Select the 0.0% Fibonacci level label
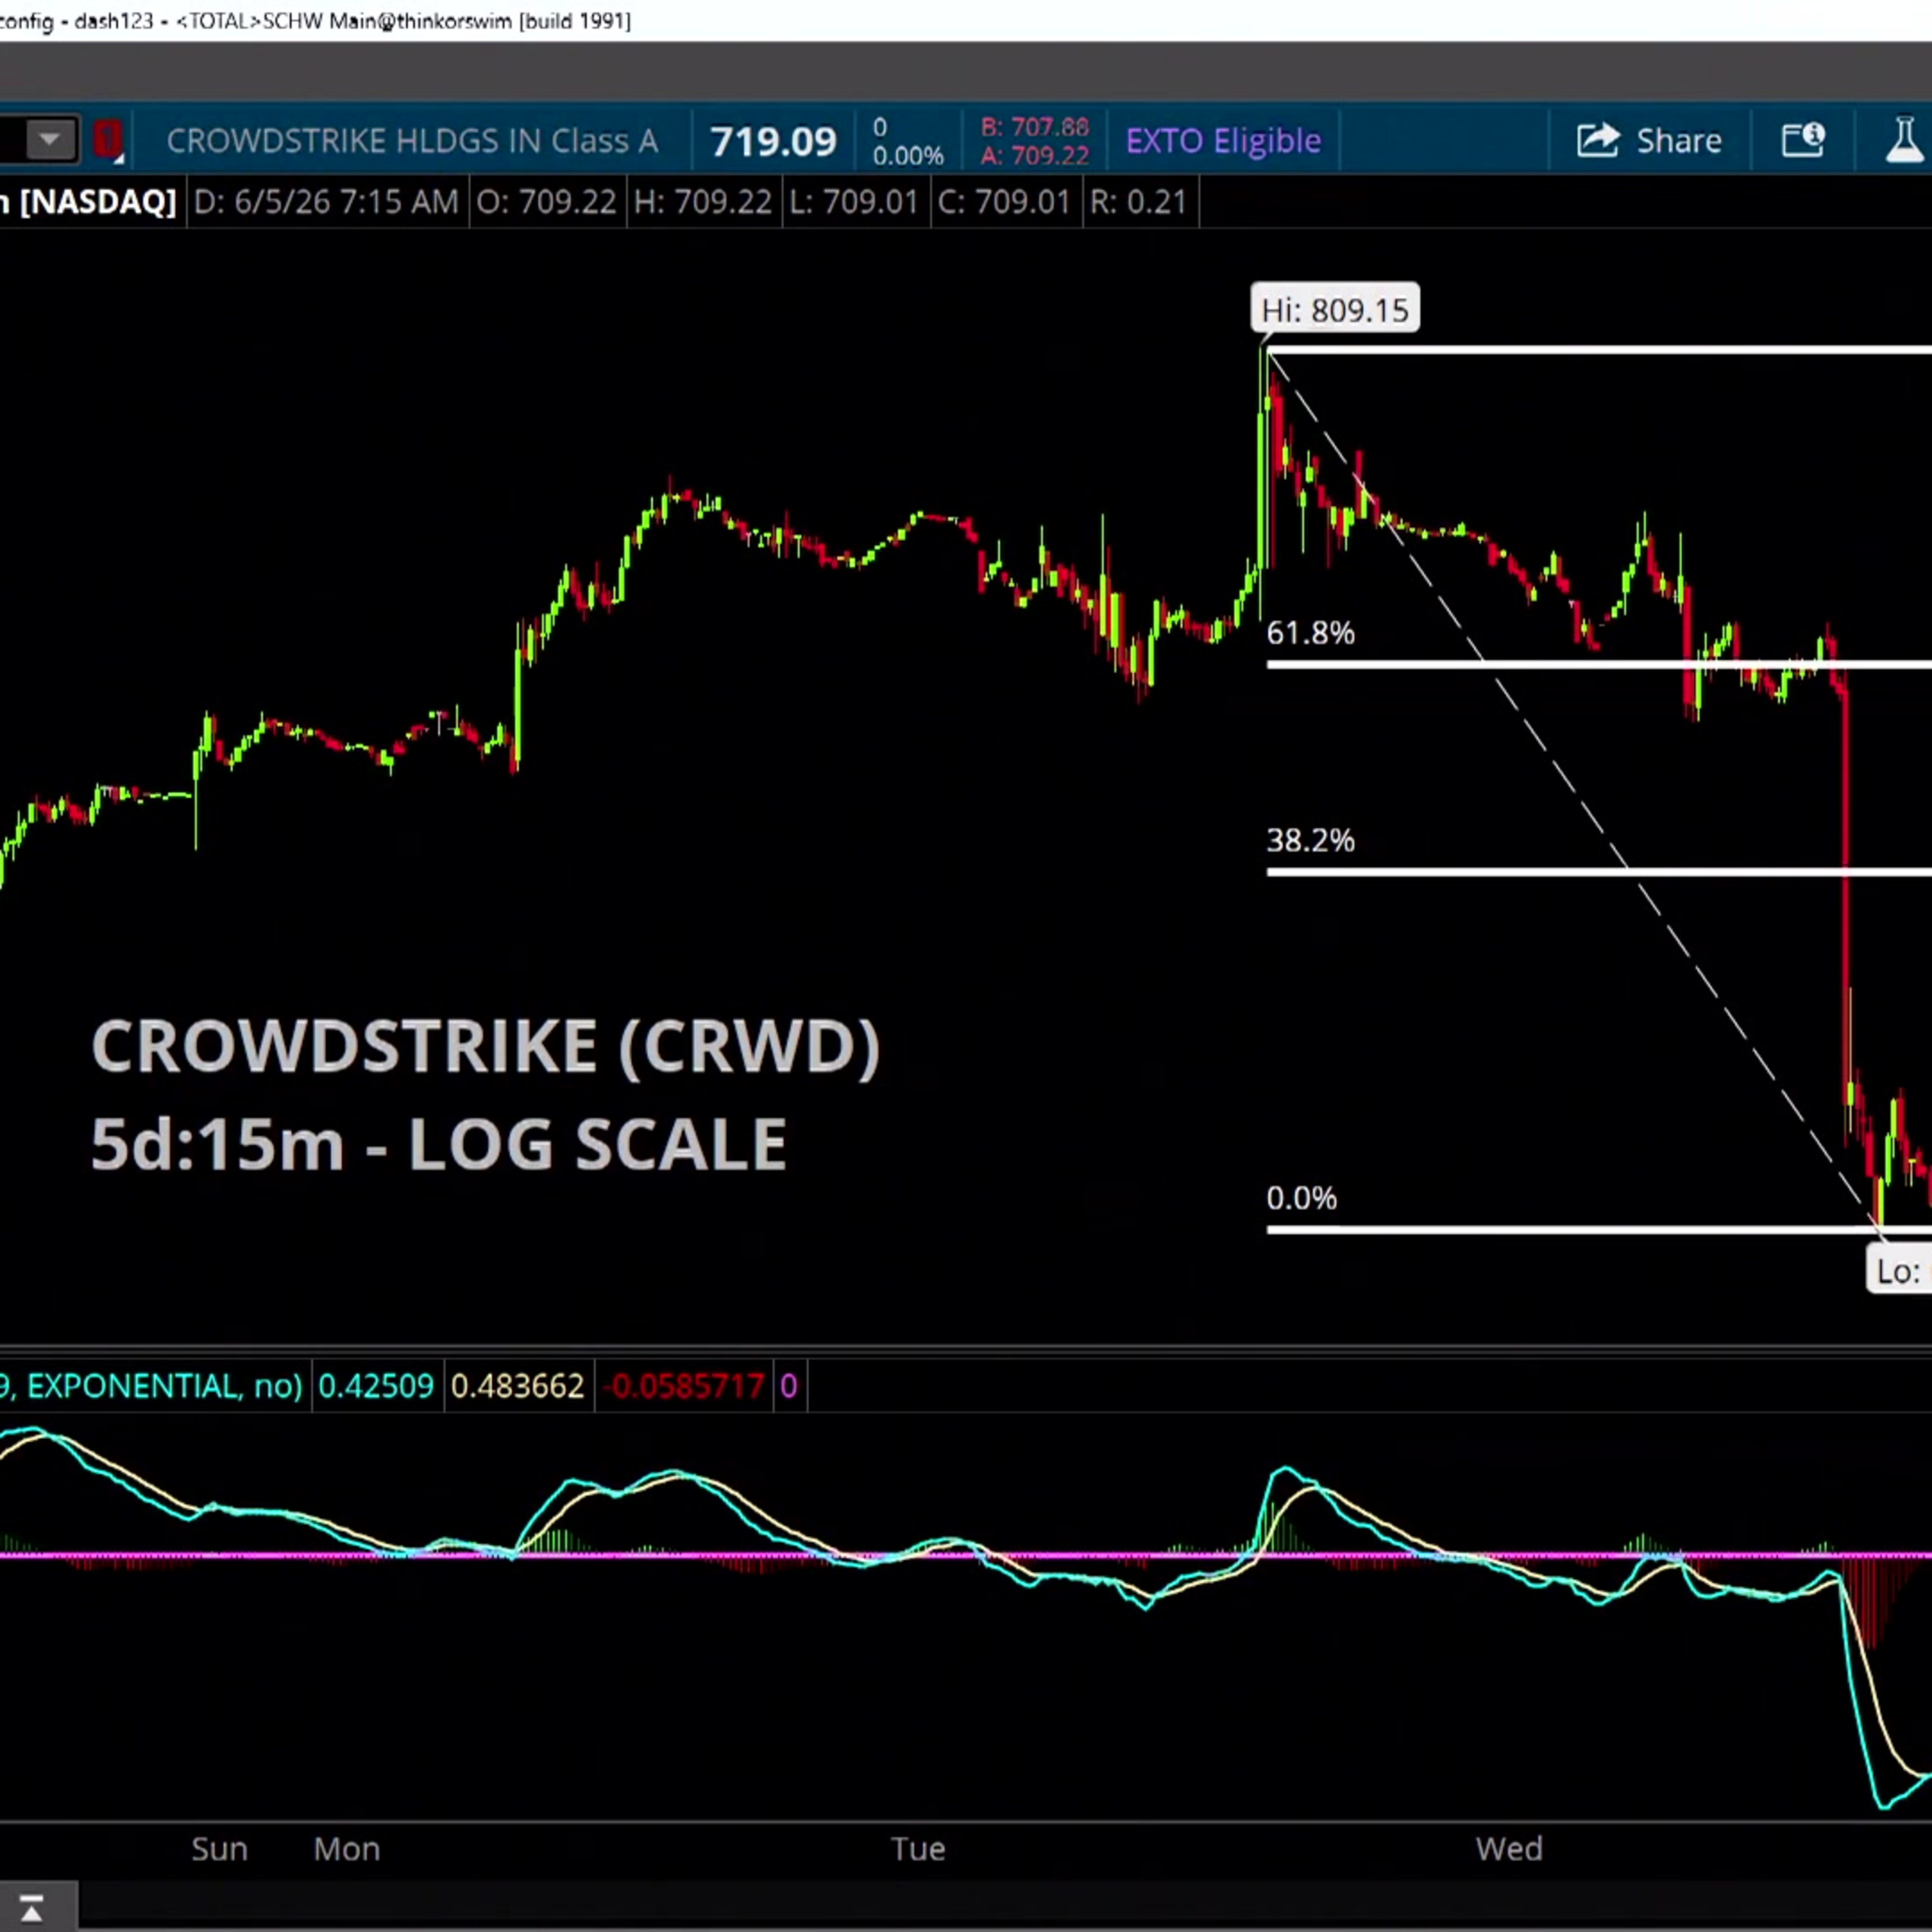Viewport: 1932px width, 1932px height. coord(1301,1198)
